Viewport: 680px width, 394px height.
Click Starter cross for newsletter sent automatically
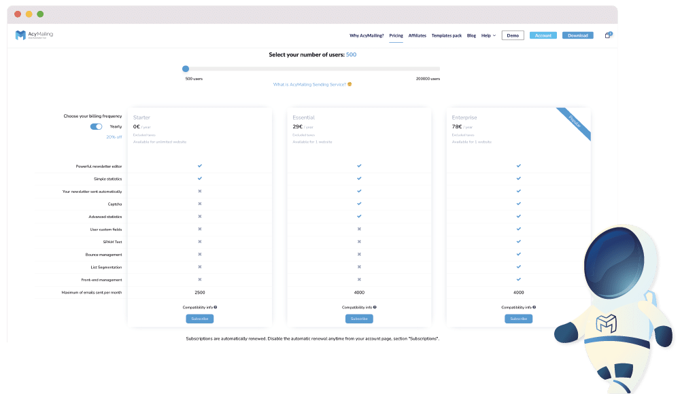click(x=200, y=191)
